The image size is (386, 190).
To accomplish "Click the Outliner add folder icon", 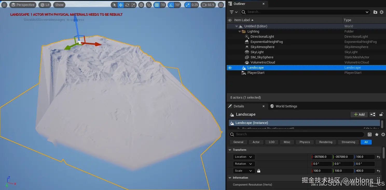I will 375,12.
